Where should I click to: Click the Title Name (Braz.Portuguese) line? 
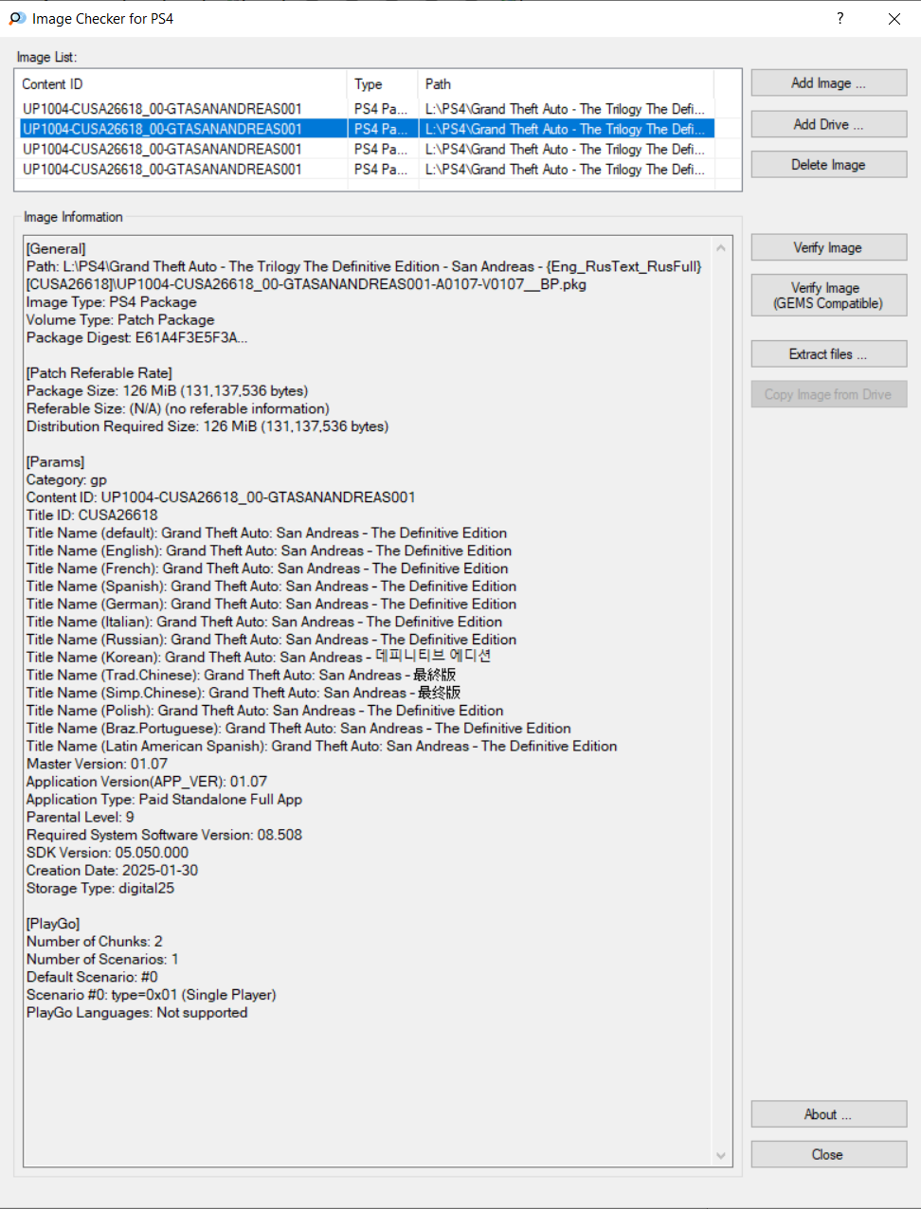(298, 729)
